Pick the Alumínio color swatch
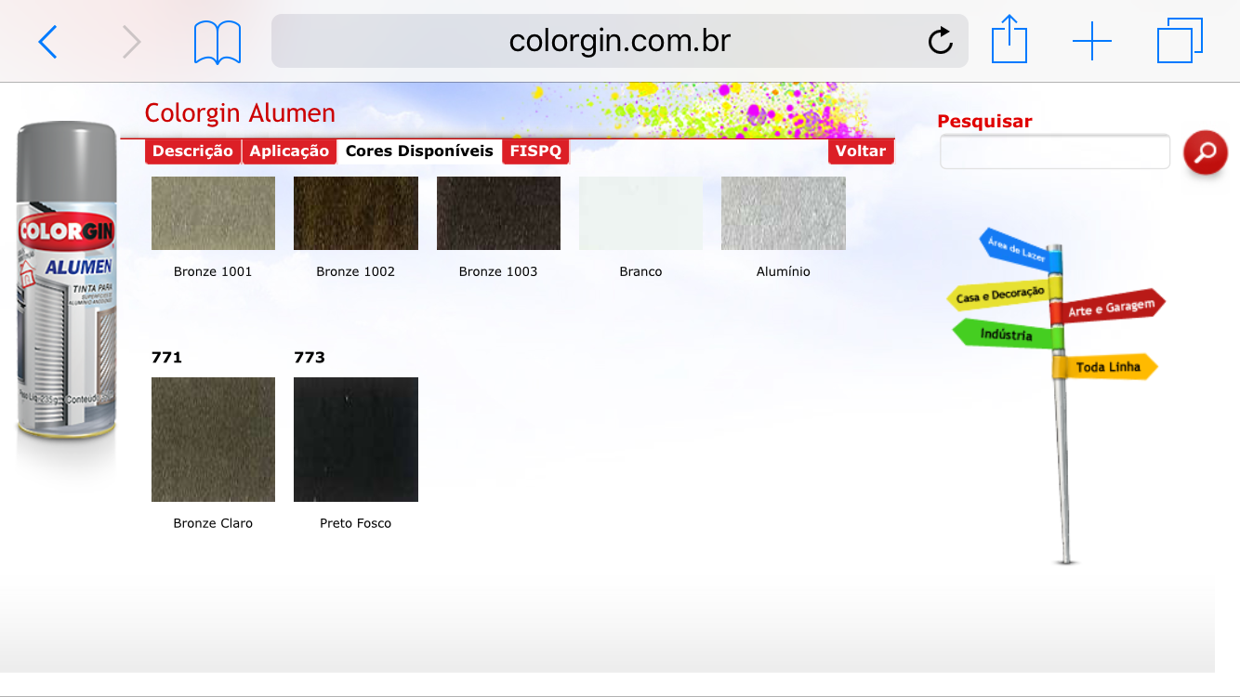Viewport: 1240px width, 697px height. point(784,214)
